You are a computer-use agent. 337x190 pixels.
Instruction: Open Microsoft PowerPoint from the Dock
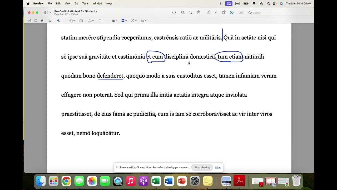(182, 181)
